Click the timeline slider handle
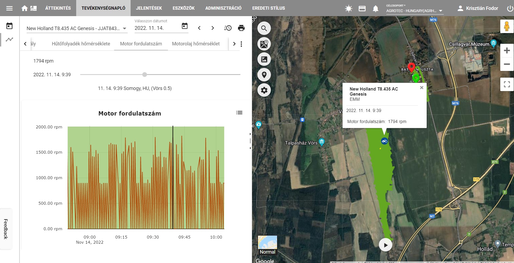This screenshot has height=263, width=514. tap(145, 75)
